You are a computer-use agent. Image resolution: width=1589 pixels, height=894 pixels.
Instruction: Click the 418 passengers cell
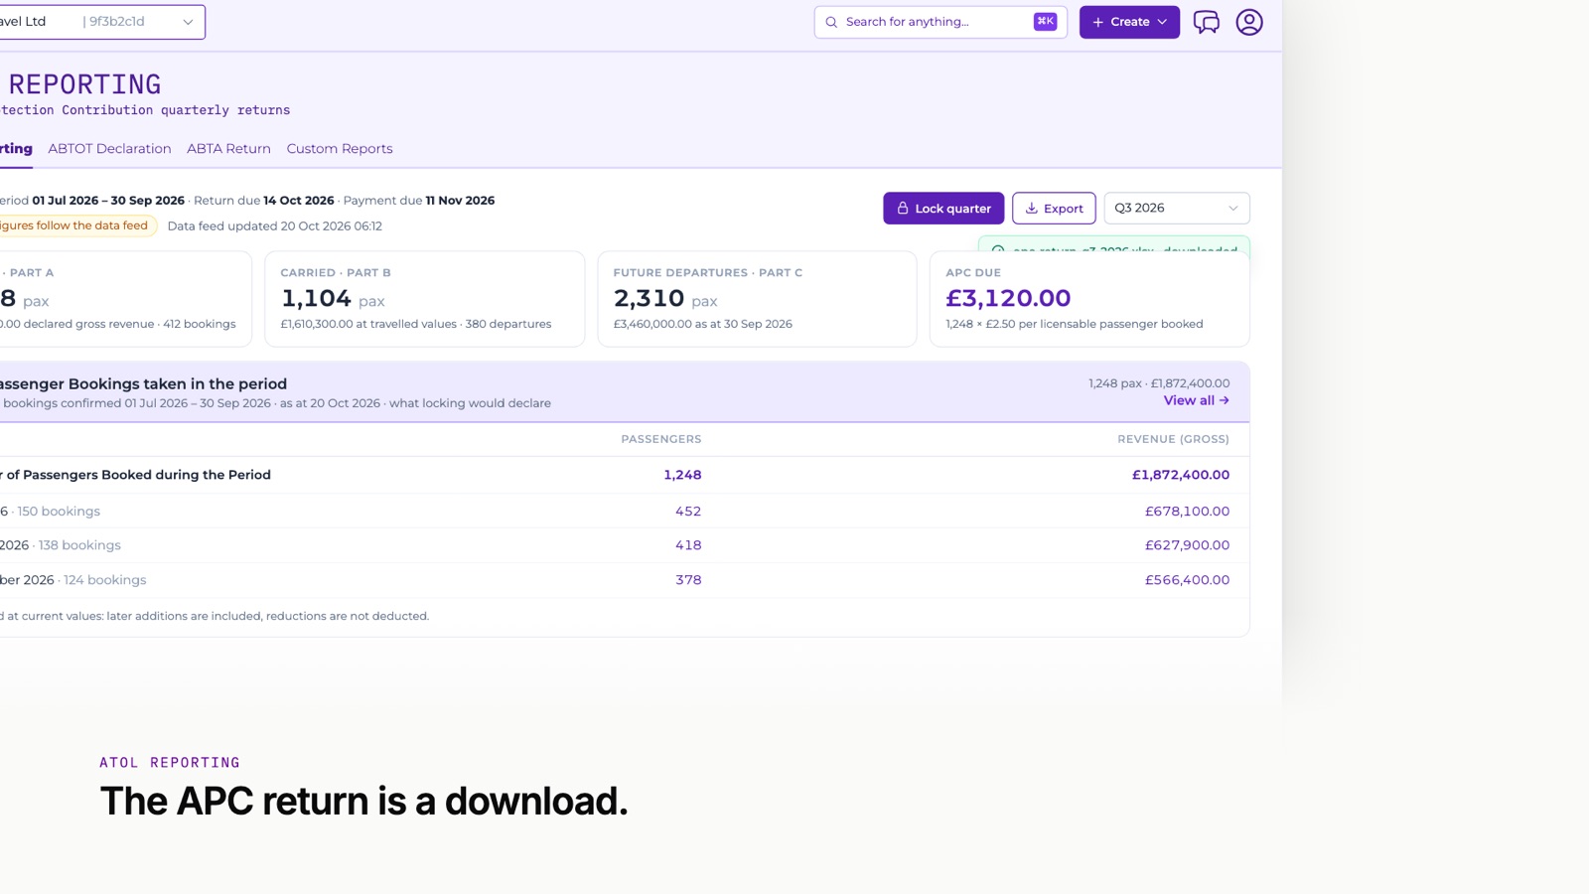(x=688, y=545)
